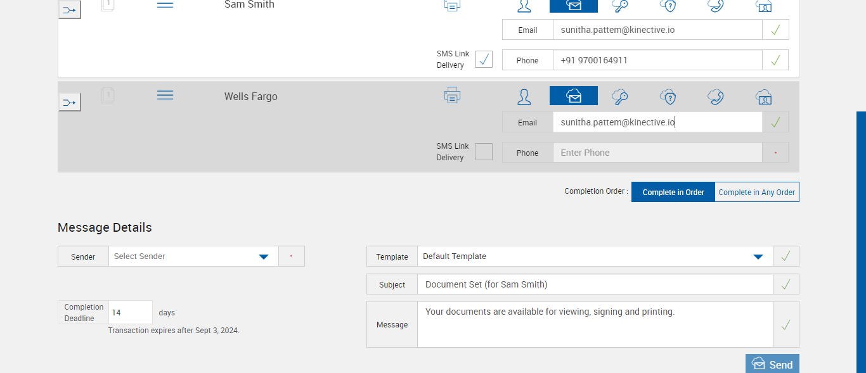The image size is (866, 373).
Task: Click the Wells Fargo phone number field
Action: coord(657,153)
